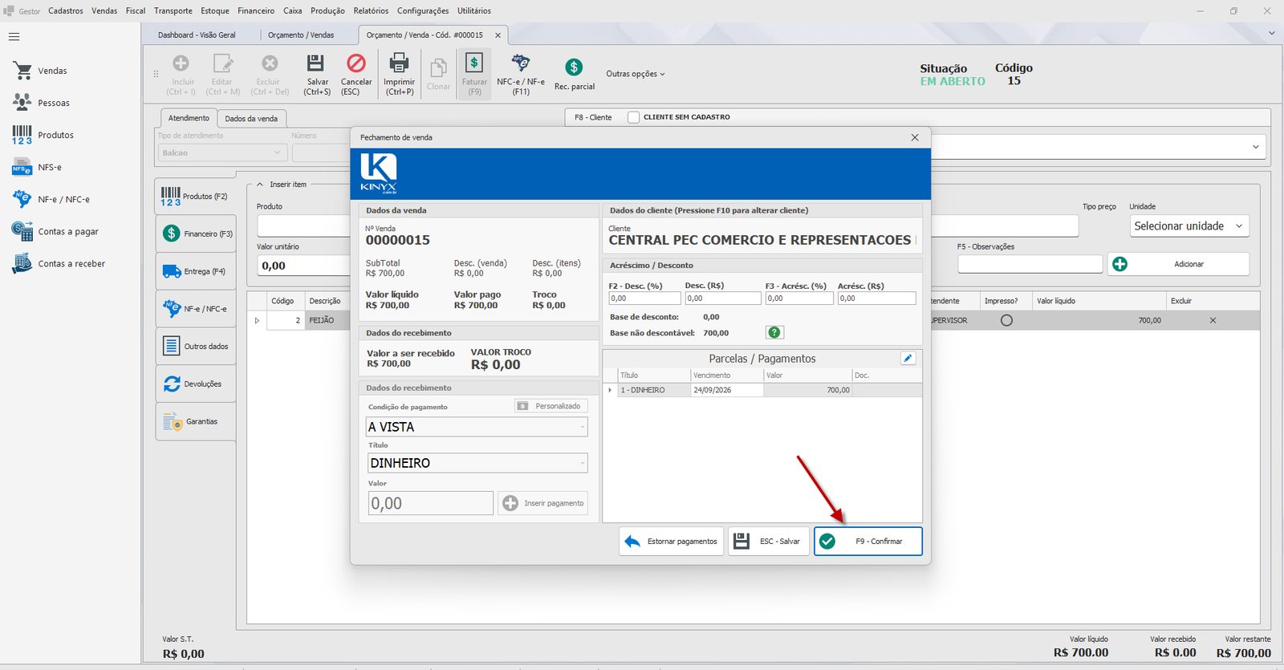Click the edit pencil icon in Parcelas / Pagamentos
The width and height of the screenshot is (1284, 670).
click(908, 359)
